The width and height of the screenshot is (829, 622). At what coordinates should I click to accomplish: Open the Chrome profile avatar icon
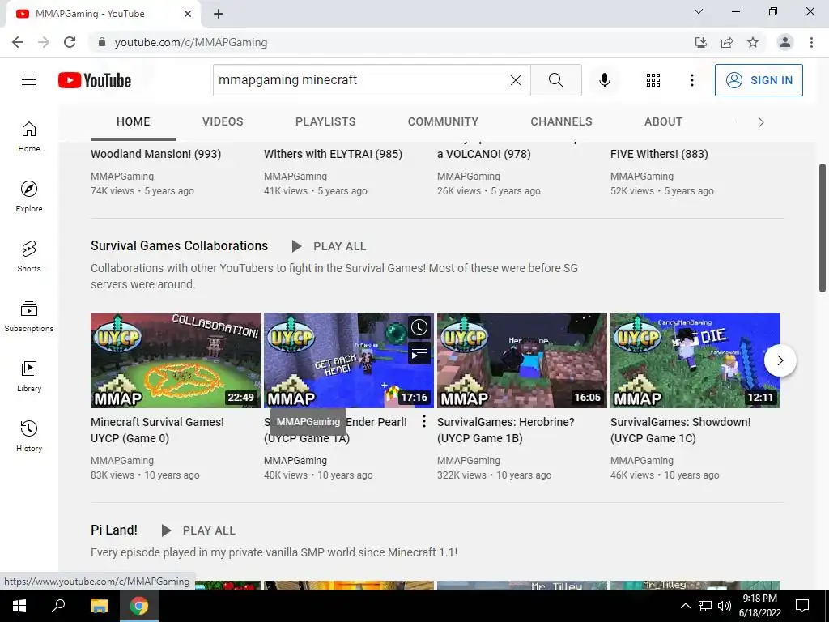[x=785, y=42]
